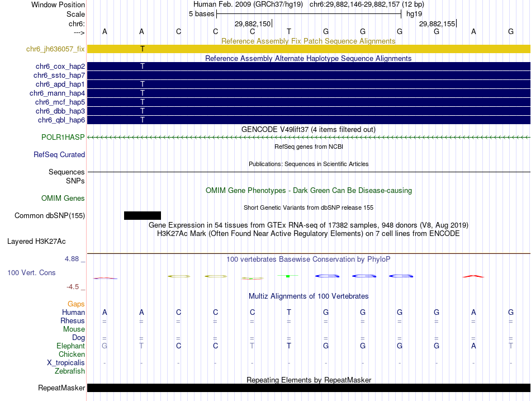Click the Mouse species label
The height and width of the screenshot is (401, 531).
74,329
